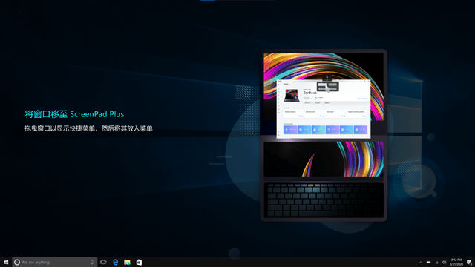Open the Windows Start menu
This screenshot has height=267, width=475.
pyautogui.click(x=6, y=262)
